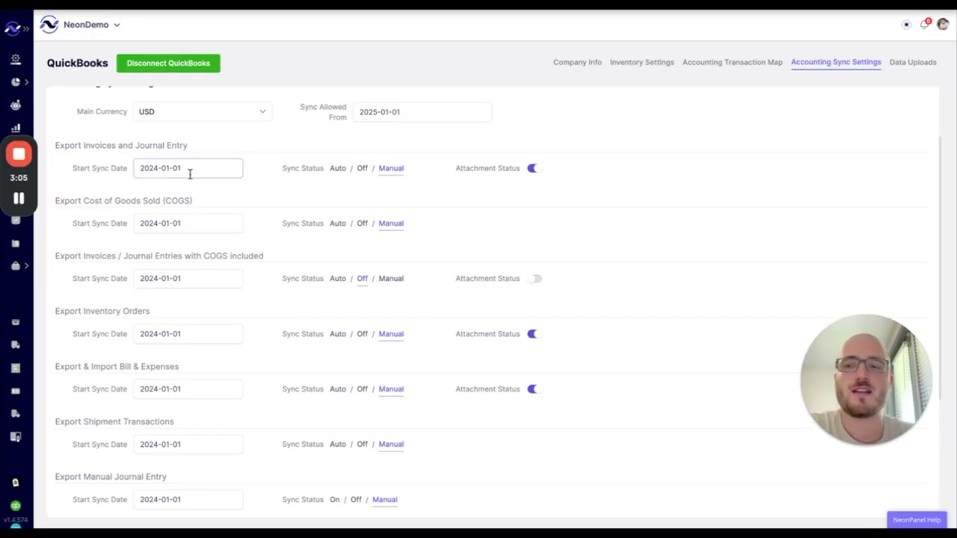
Task: Toggle Attachment Status for Export Invoices and Journal Entry
Action: pyautogui.click(x=533, y=168)
